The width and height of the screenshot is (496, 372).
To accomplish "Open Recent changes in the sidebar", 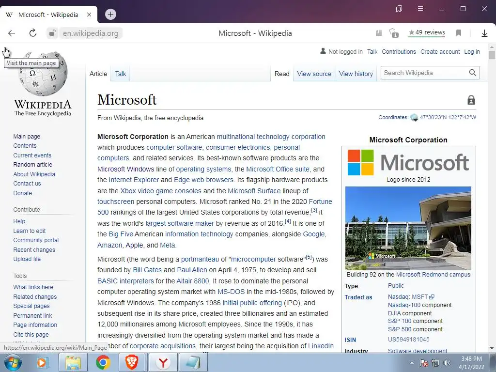I will click(34, 249).
